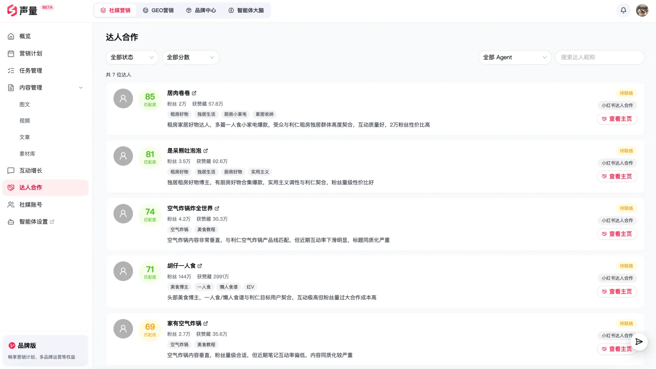Switch to the 品牌中心 tab
Viewport: 656px width, 369px height.
click(201, 10)
